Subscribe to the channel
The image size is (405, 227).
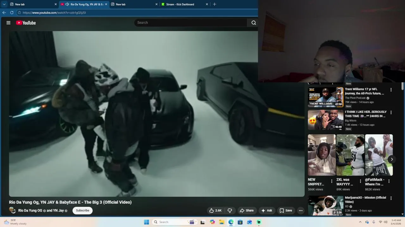point(83,211)
